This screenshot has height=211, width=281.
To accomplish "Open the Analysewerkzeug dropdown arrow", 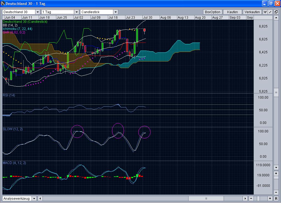I will [34, 198].
